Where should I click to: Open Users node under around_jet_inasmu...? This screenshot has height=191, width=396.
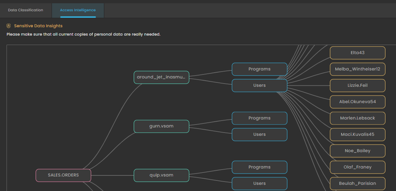pos(259,86)
